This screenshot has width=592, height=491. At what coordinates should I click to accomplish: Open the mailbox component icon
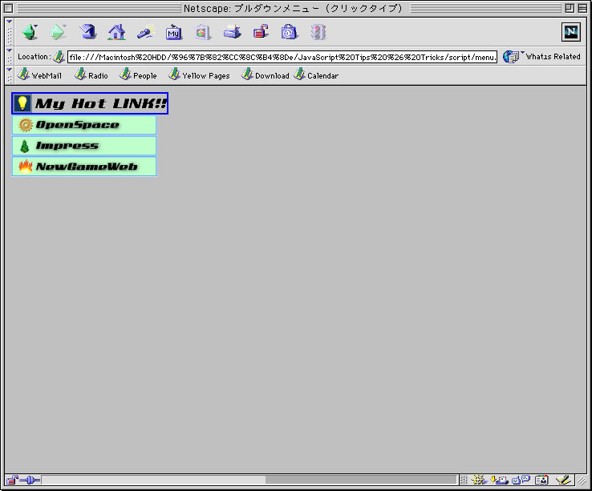coord(499,480)
